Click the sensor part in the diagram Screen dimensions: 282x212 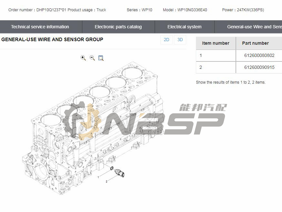tap(119, 173)
